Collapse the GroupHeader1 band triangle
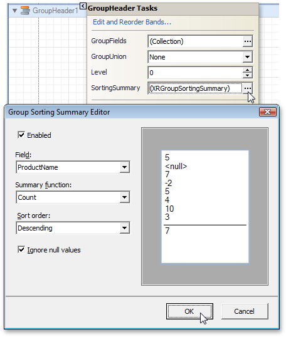 [14, 11]
